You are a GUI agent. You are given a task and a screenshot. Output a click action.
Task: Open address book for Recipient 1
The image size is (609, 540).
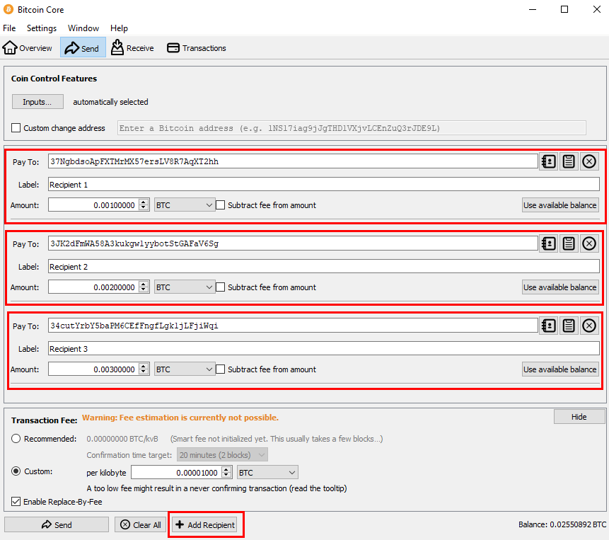tap(548, 161)
